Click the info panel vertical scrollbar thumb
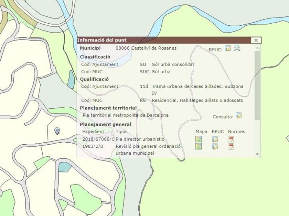289x216 pixels. (x=257, y=86)
